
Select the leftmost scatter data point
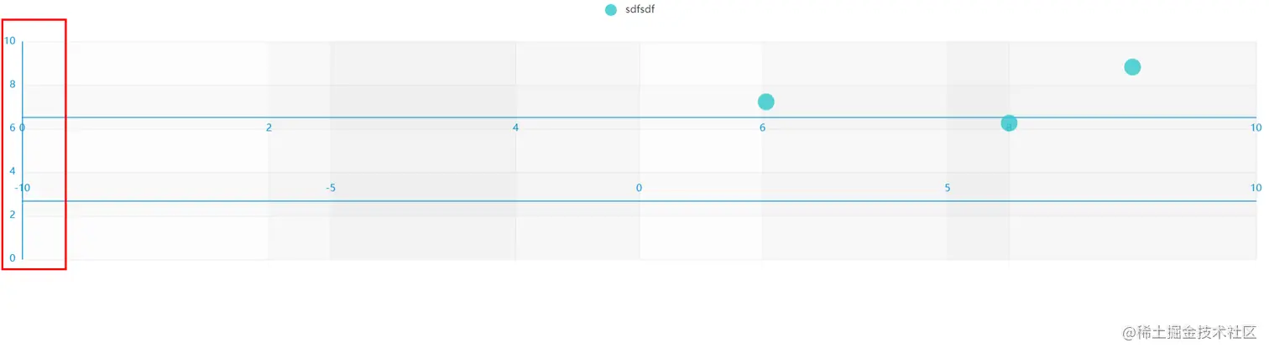pos(765,101)
